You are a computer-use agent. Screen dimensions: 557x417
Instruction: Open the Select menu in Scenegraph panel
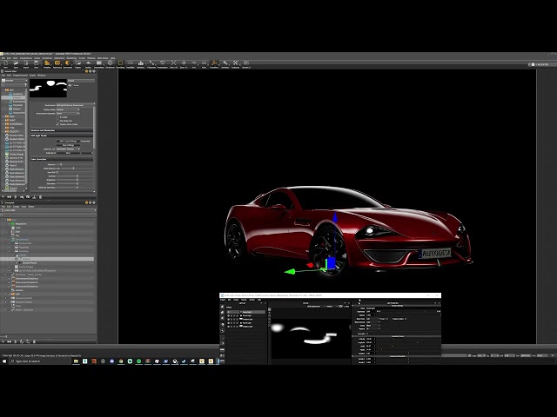click(31, 207)
